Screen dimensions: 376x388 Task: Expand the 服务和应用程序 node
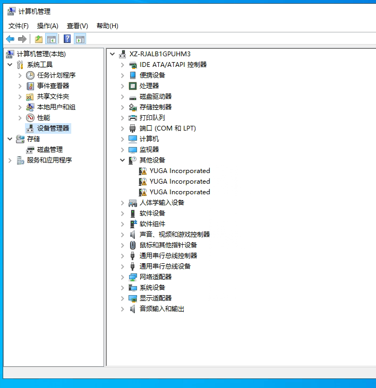point(10,160)
